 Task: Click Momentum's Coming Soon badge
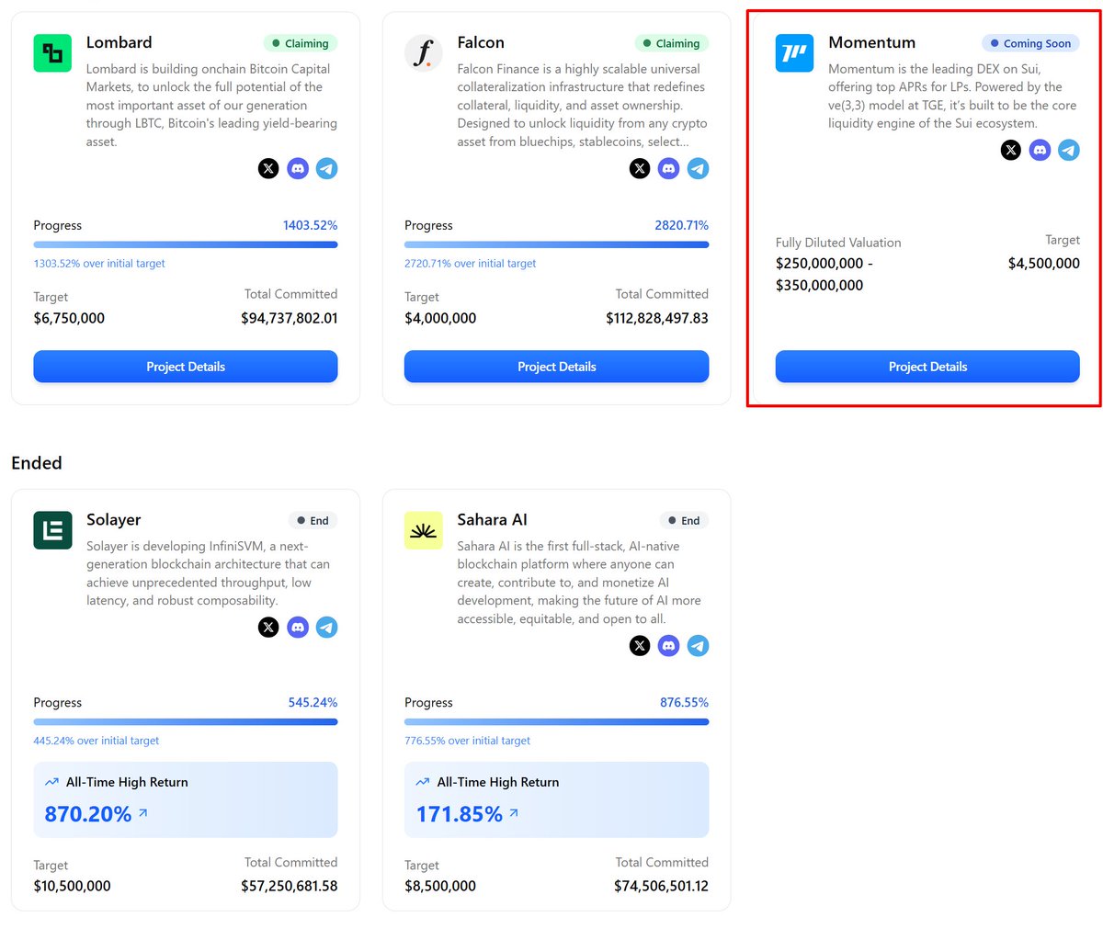pos(1030,43)
